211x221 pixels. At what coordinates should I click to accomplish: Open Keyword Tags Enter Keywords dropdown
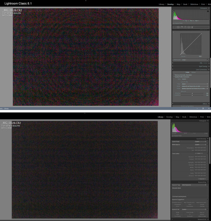tap(194, 185)
